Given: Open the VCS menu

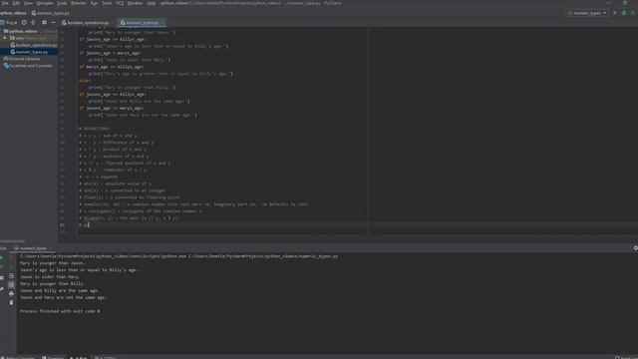Looking at the screenshot, I should 120,3.
